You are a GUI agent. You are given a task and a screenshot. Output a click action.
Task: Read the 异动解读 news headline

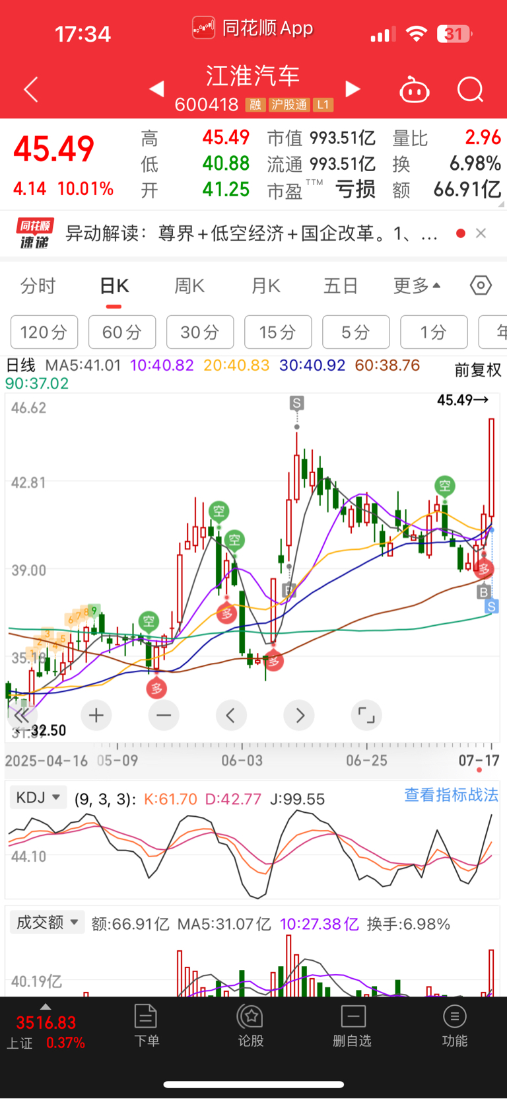(252, 233)
